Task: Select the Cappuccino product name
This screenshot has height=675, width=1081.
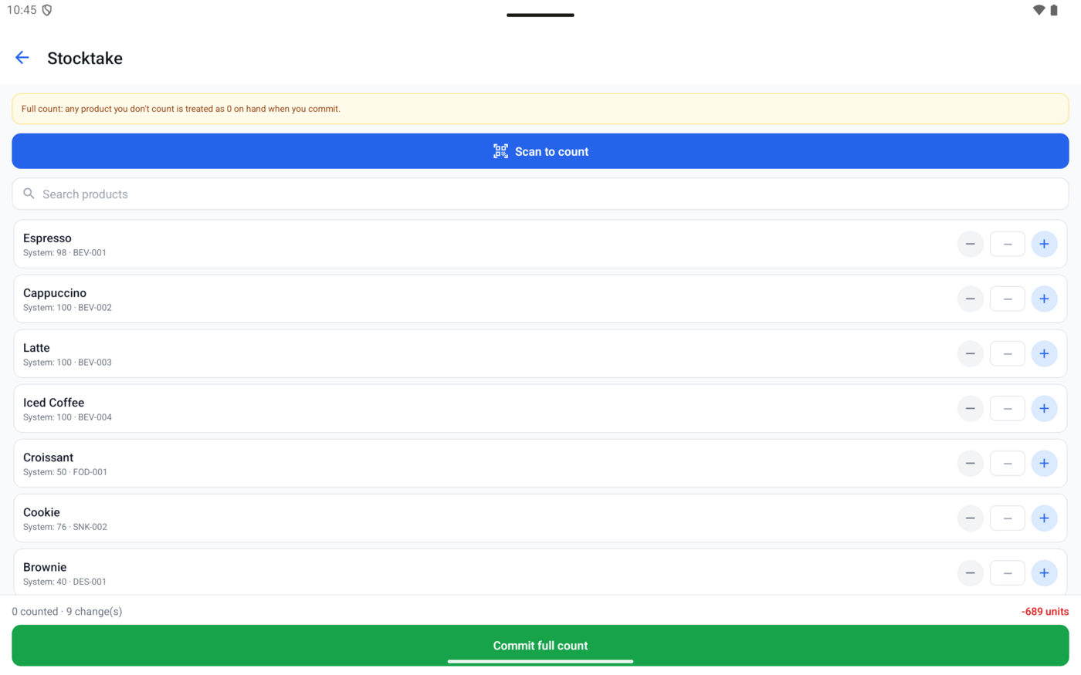Action: (55, 293)
